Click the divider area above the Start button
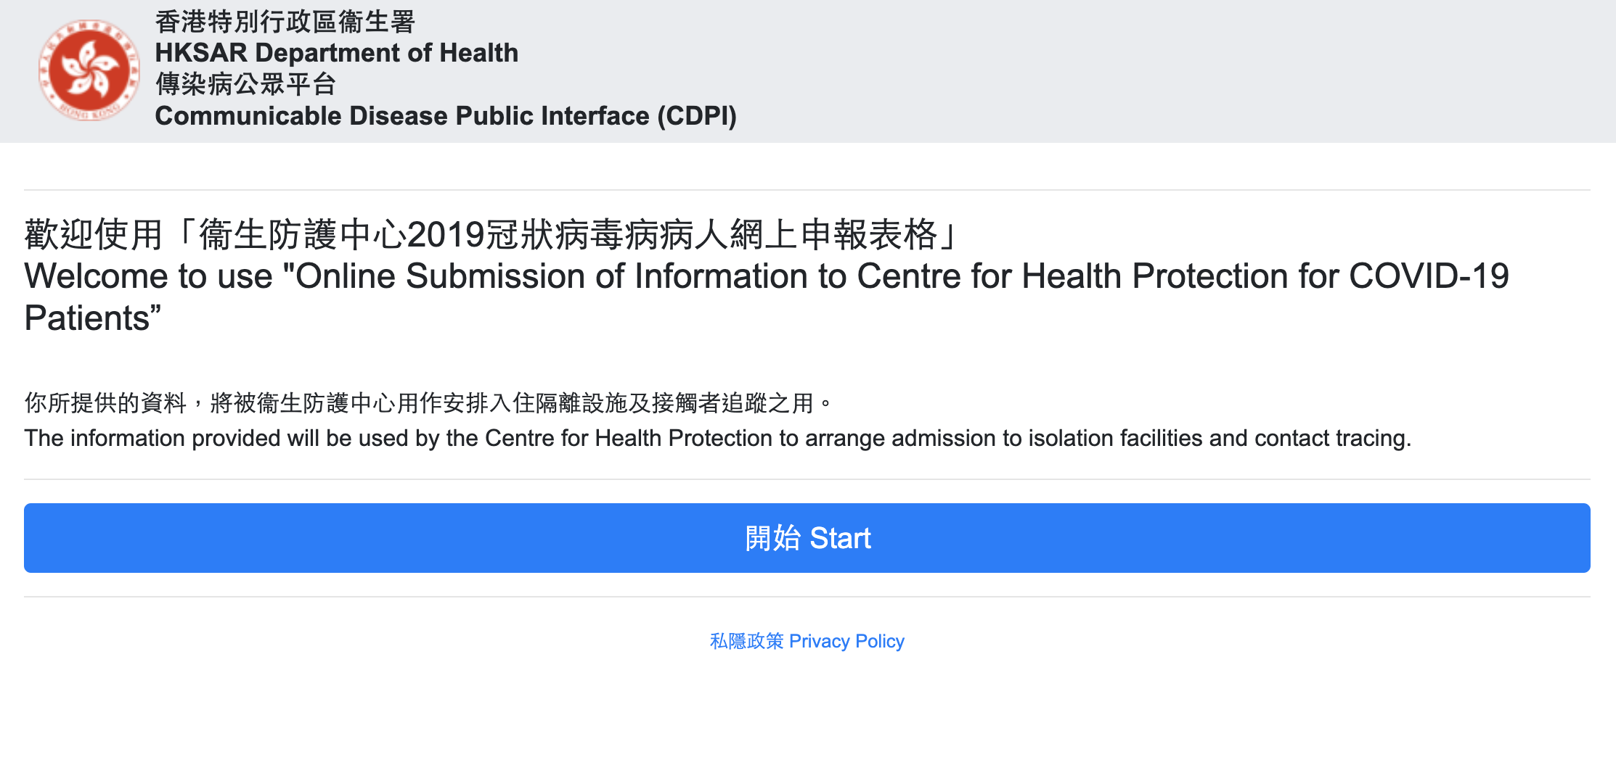1616x757 pixels. pos(808,479)
